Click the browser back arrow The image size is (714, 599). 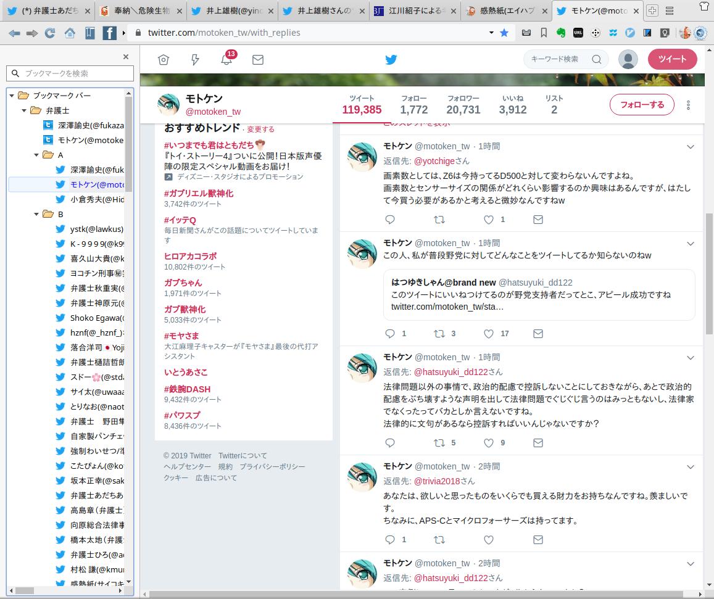[15, 33]
